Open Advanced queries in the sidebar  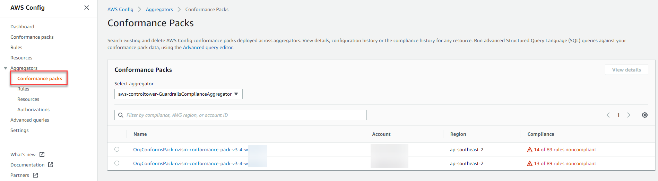tap(30, 120)
